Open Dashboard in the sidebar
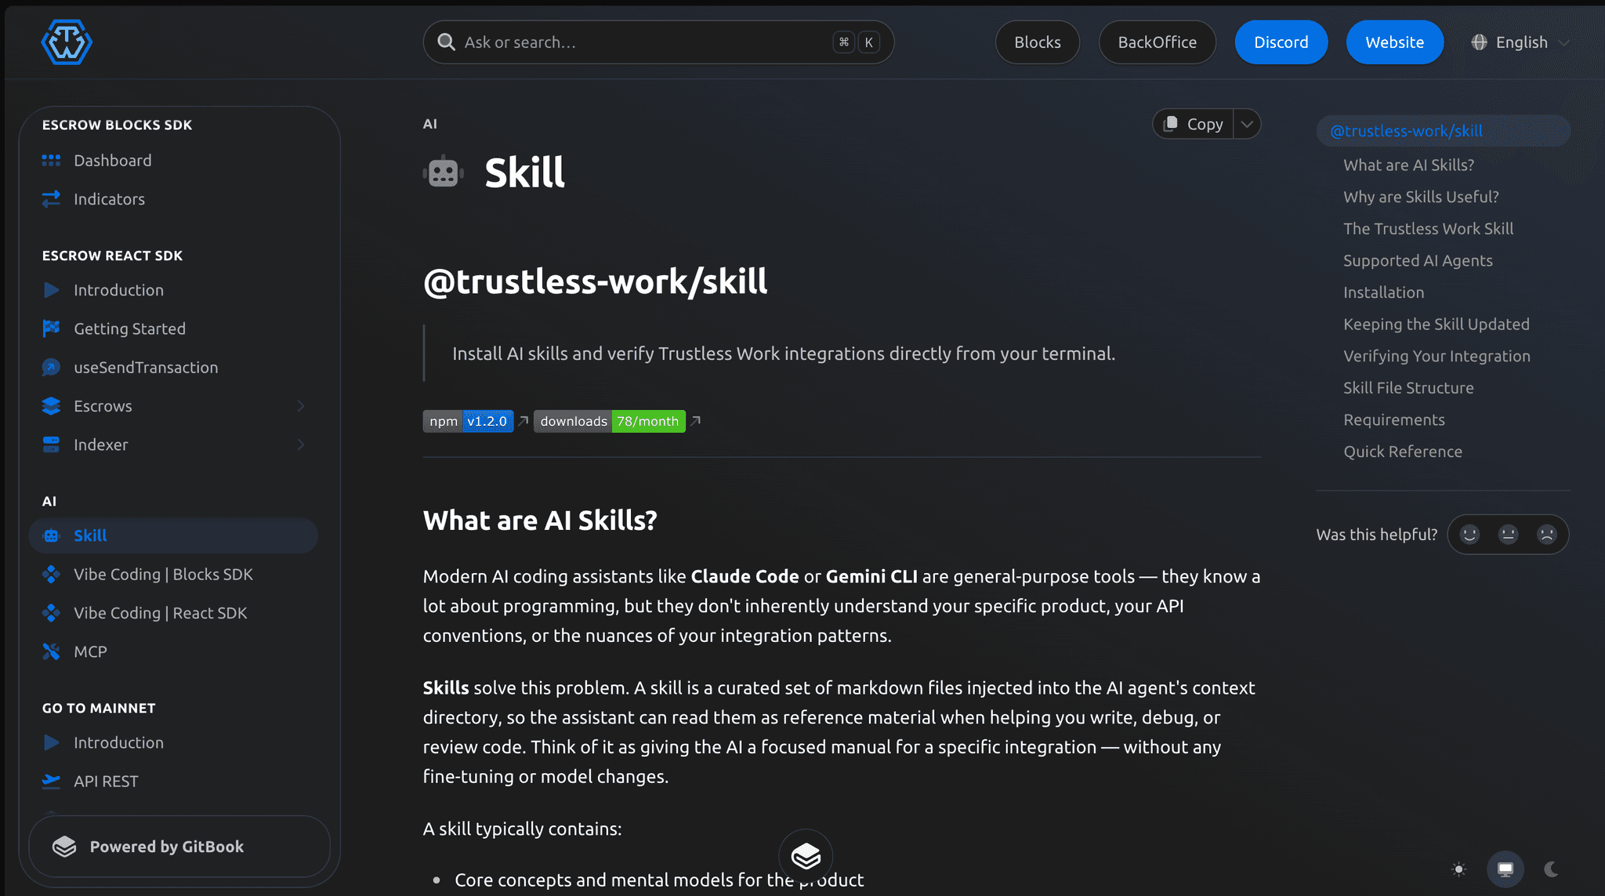The height and width of the screenshot is (896, 1605). (x=173, y=161)
